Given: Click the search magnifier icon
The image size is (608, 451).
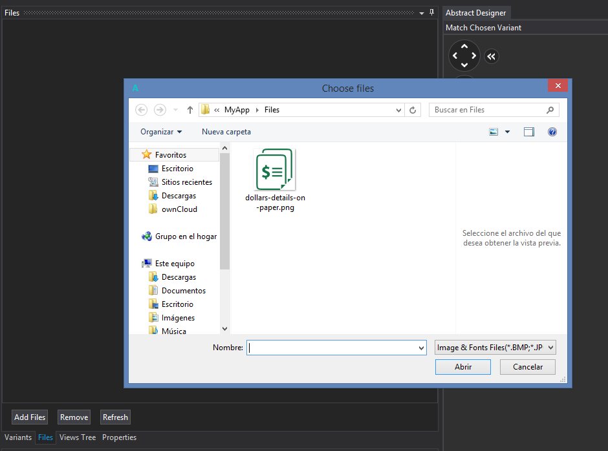Looking at the screenshot, I should [550, 110].
